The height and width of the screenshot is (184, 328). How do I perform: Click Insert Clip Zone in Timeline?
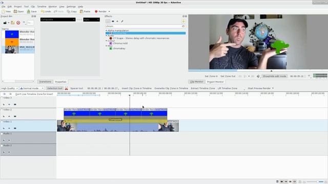point(137,88)
